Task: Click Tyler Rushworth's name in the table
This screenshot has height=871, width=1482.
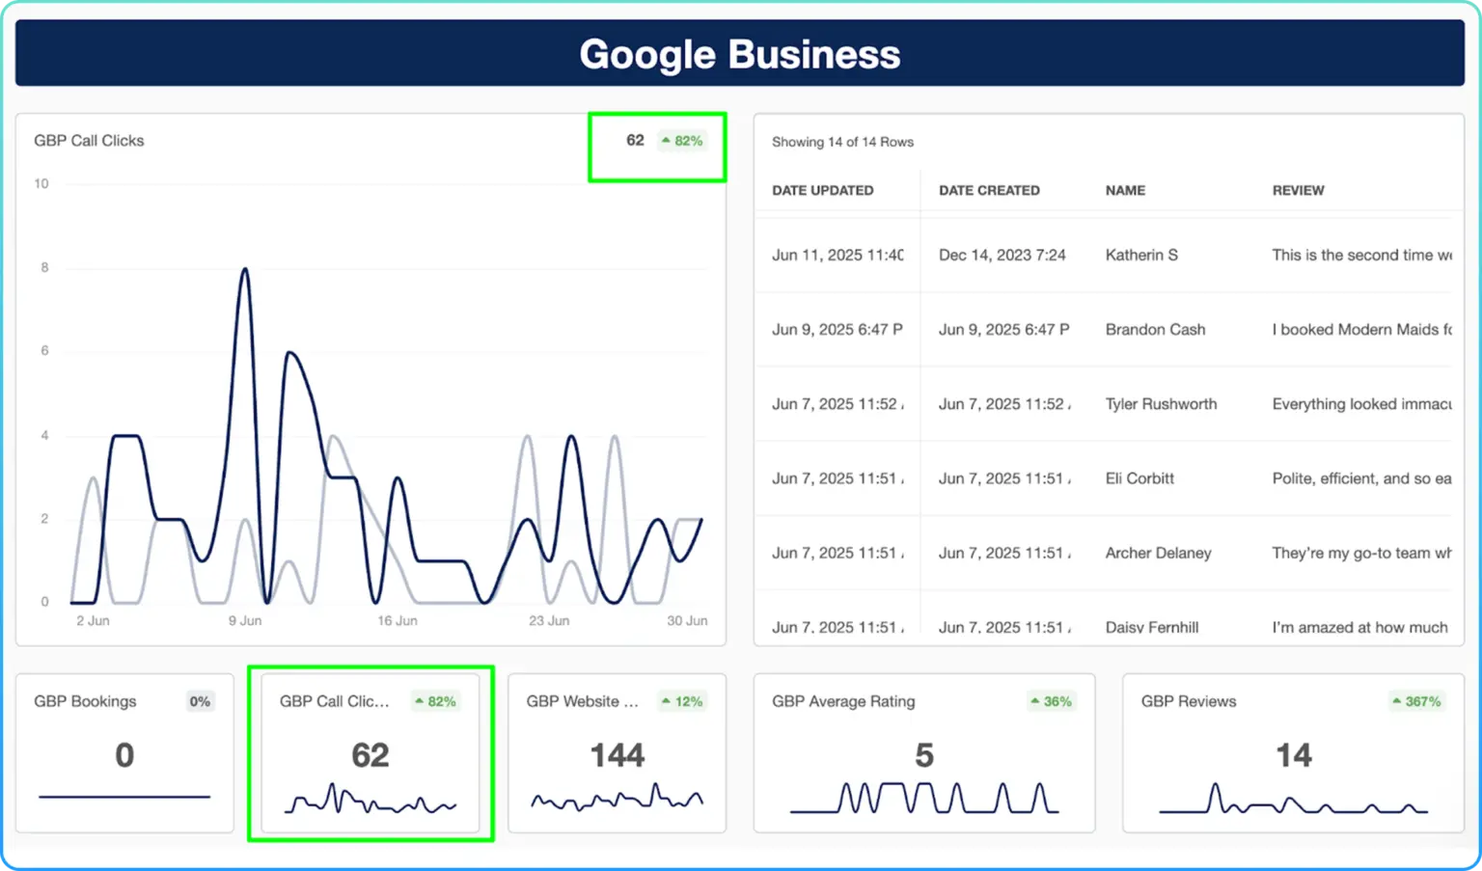Action: tap(1161, 404)
